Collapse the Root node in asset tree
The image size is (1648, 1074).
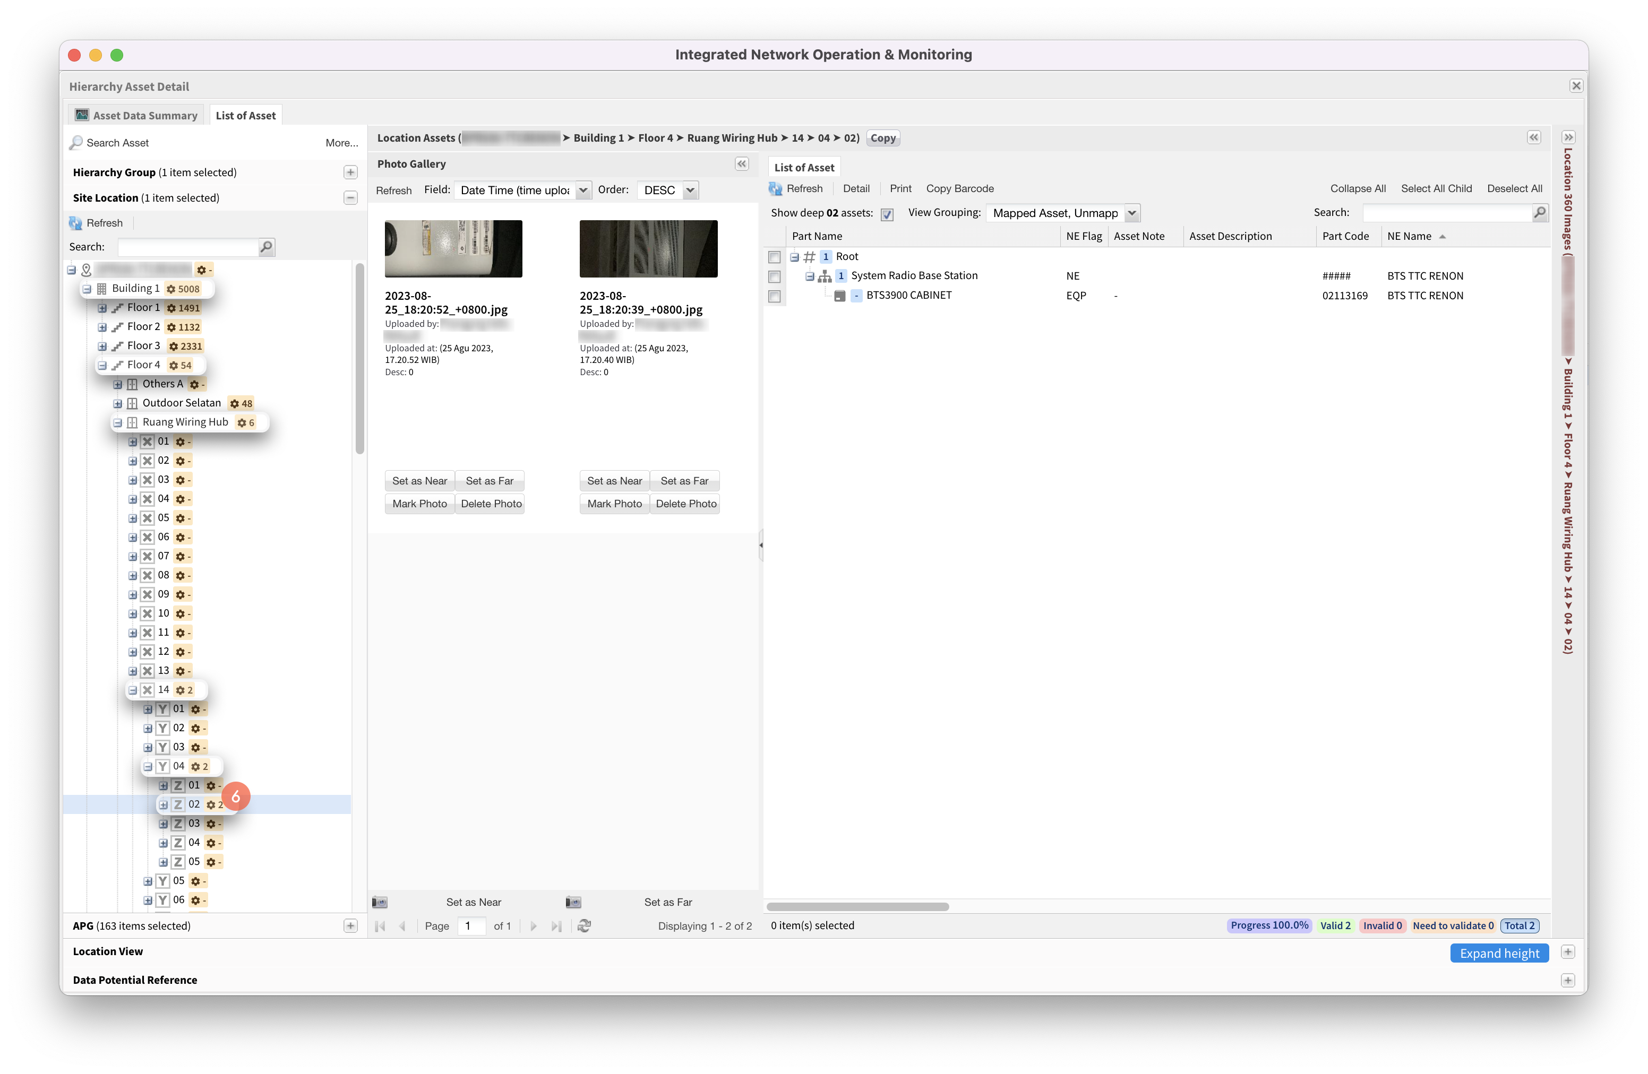click(x=795, y=257)
